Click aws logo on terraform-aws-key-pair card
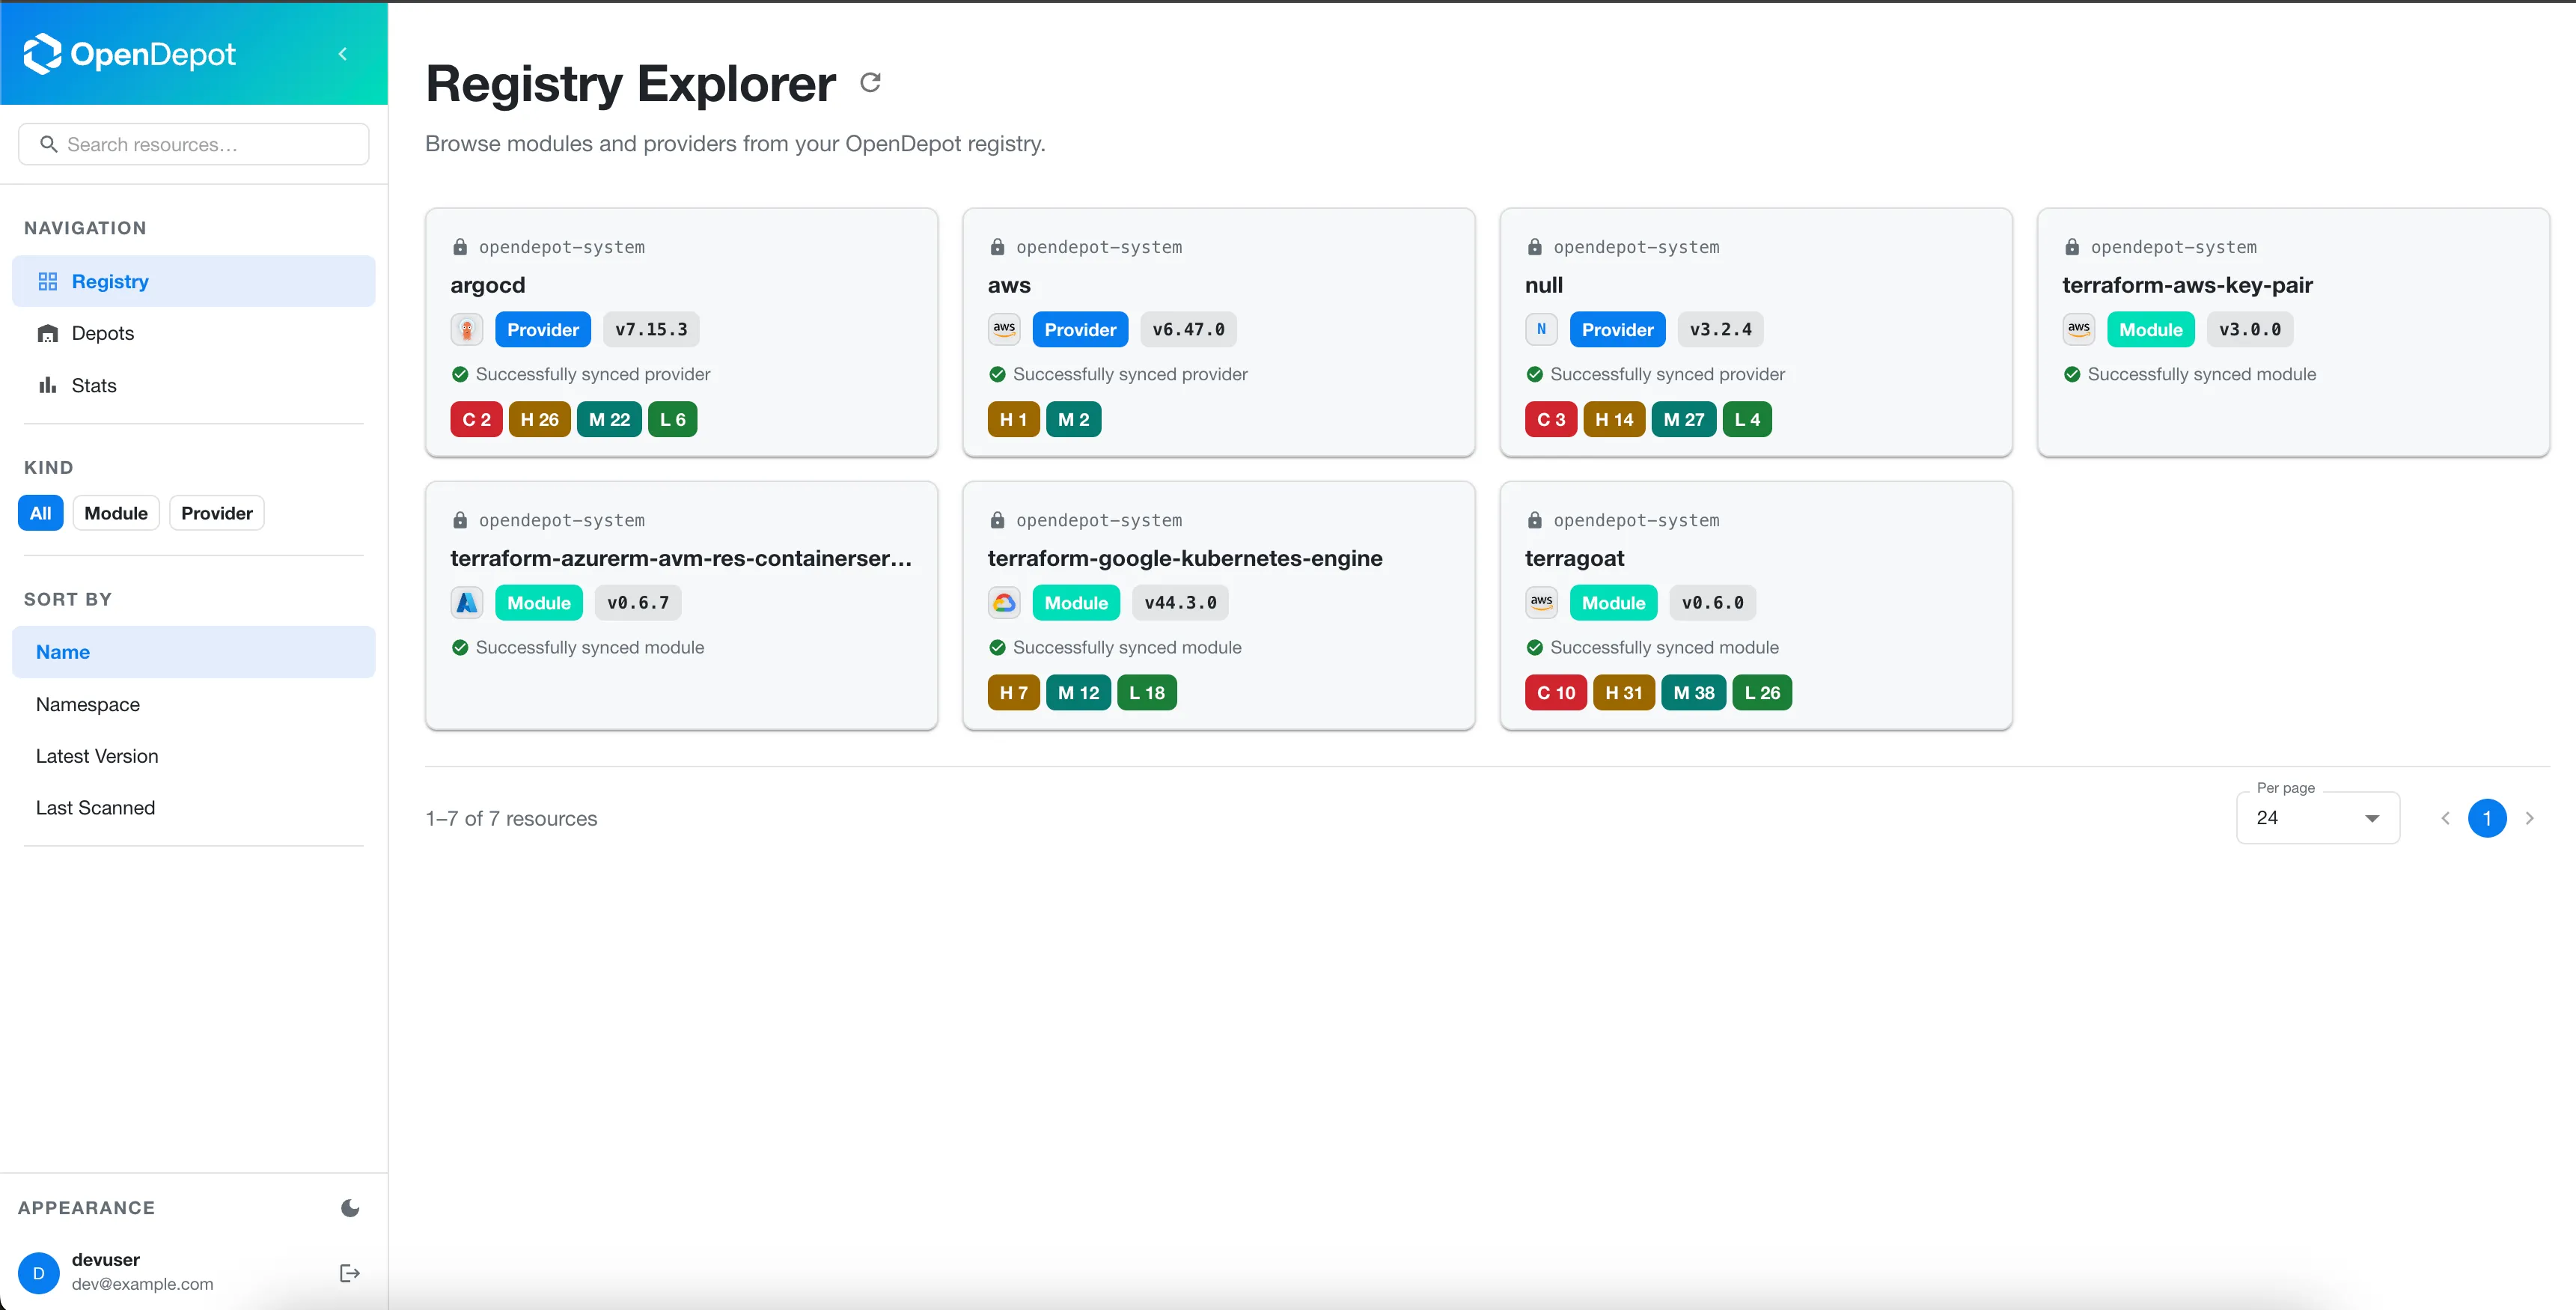The height and width of the screenshot is (1310, 2576). [2079, 330]
